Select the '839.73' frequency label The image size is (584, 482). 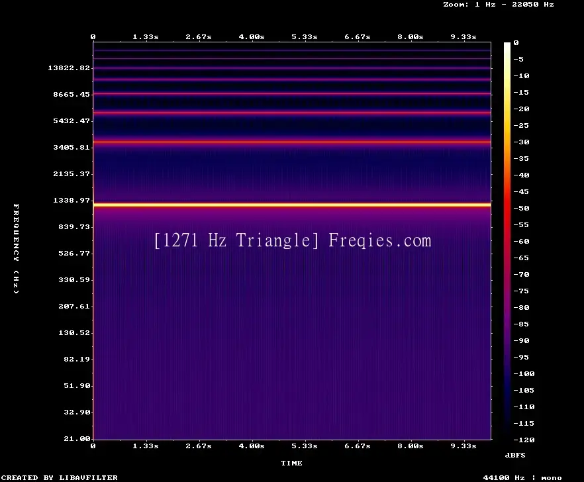[74, 226]
